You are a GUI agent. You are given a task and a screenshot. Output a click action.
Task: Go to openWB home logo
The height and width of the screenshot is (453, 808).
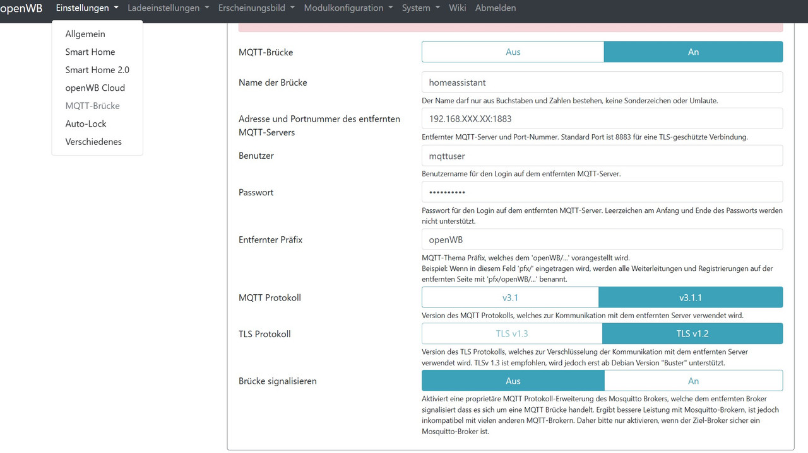(x=21, y=8)
